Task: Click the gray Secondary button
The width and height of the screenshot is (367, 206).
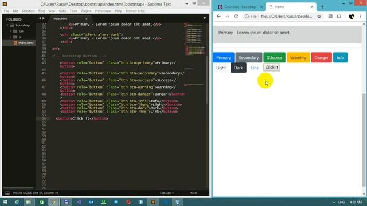Action: point(249,57)
